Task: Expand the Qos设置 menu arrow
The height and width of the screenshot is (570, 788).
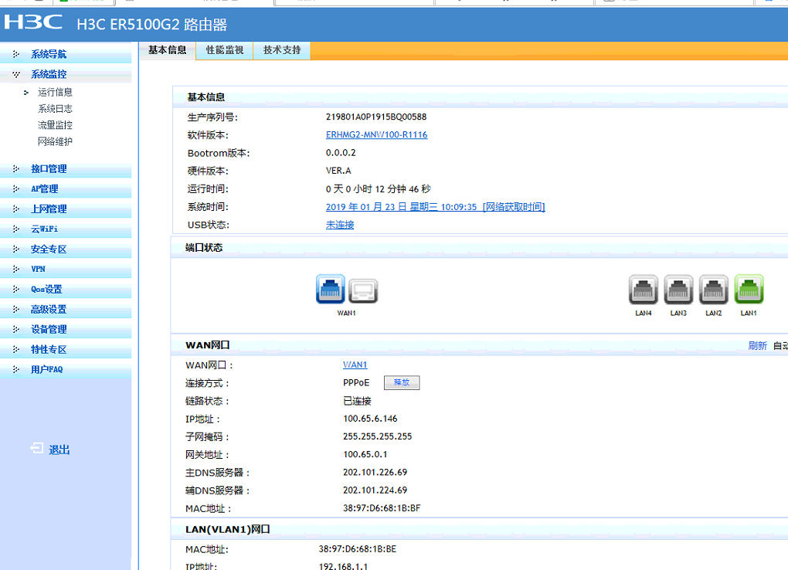Action: click(16, 290)
